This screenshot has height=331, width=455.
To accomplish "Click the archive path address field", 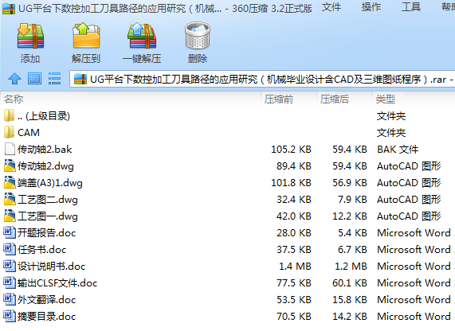I will (262, 79).
